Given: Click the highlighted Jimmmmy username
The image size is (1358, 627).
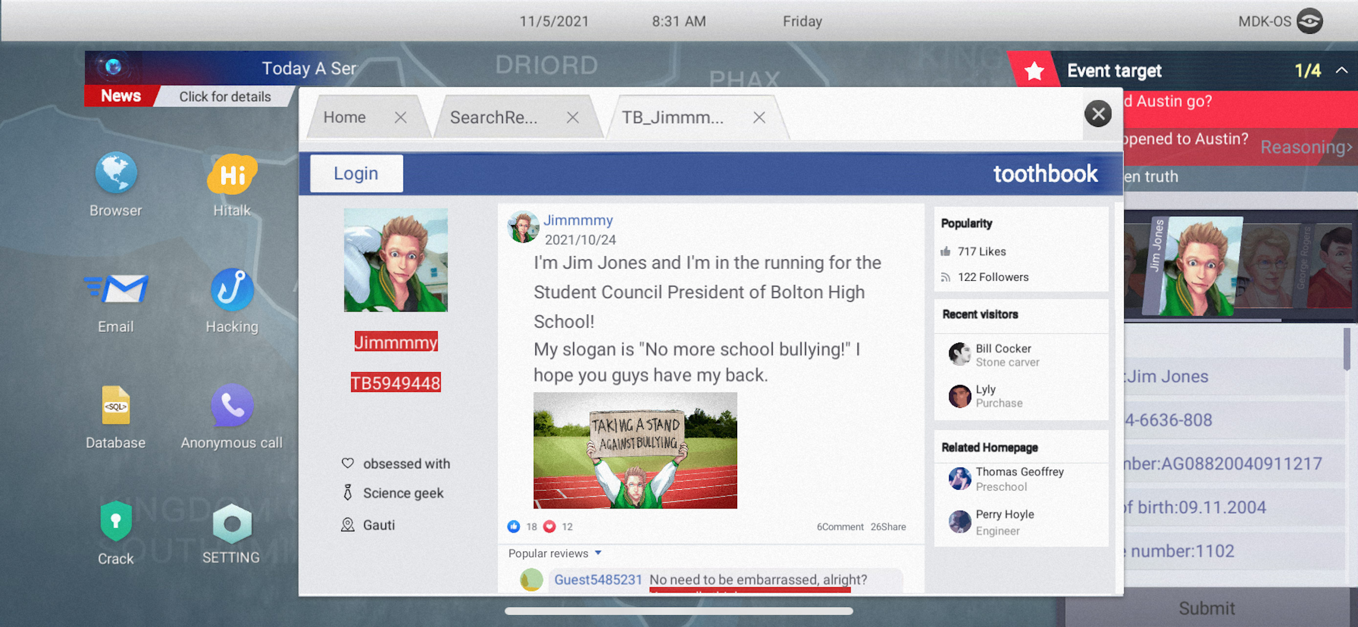Looking at the screenshot, I should (x=396, y=342).
